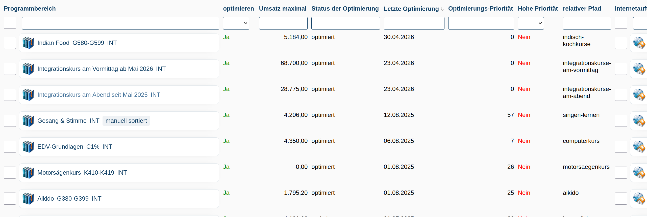
Task: Focus the Programmbereich text filter field
Action: click(120, 23)
